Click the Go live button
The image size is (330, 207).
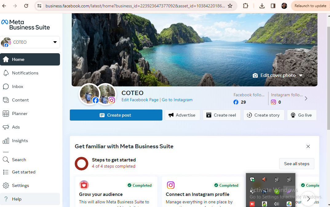point(302,115)
